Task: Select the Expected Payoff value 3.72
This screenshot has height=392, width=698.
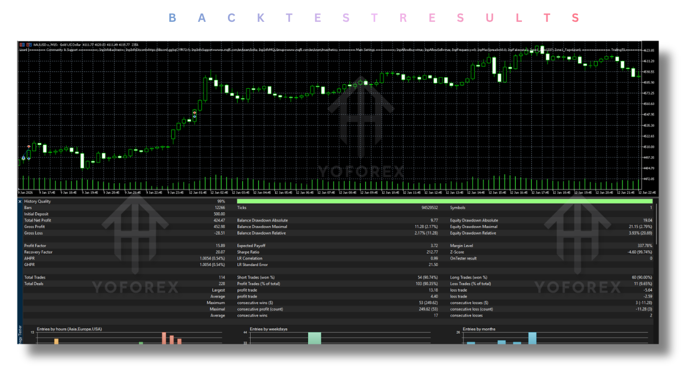Action: pos(434,246)
